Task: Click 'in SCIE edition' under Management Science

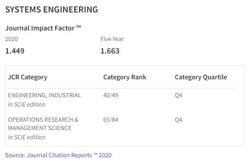Action: pos(27,137)
